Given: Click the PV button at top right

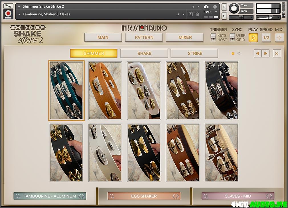Looking at the screenshot, I should pos(284,16).
